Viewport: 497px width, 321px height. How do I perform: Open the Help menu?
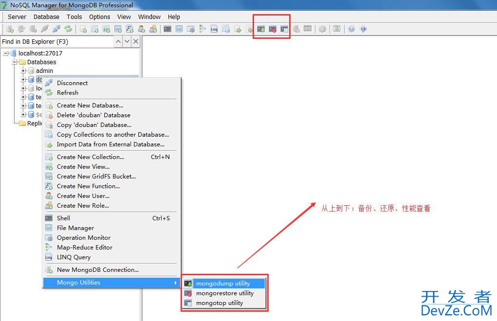[174, 17]
